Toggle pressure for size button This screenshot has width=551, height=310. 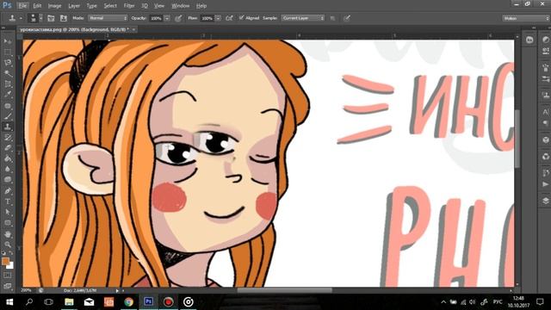click(x=347, y=18)
